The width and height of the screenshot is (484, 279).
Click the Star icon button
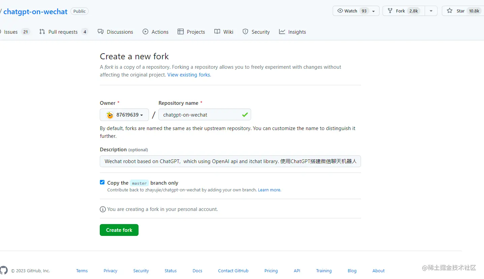point(450,11)
